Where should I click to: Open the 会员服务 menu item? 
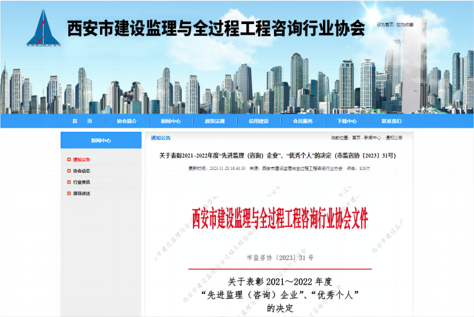pyautogui.click(x=303, y=121)
